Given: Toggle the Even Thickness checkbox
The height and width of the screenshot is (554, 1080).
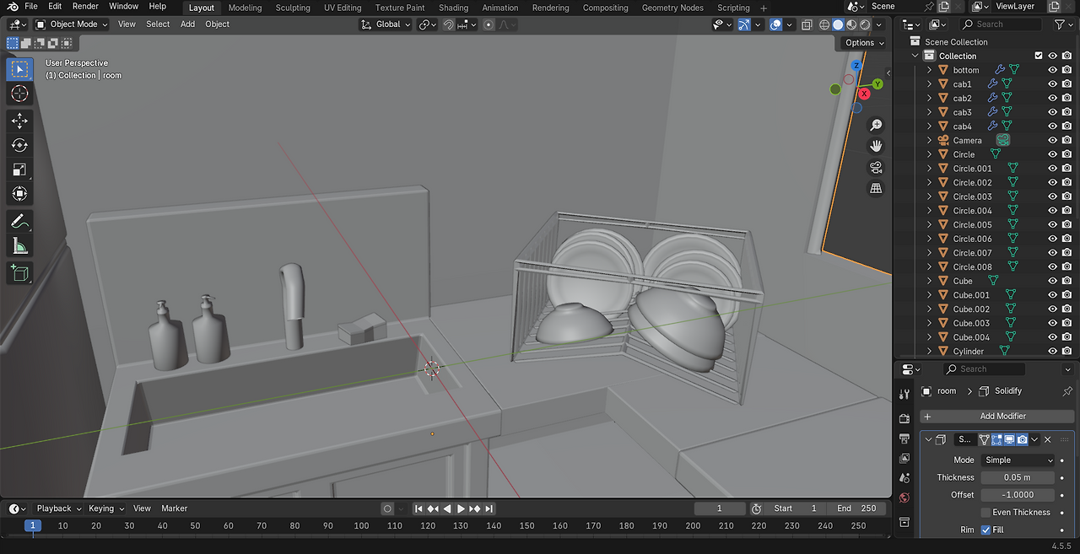Looking at the screenshot, I should click(985, 513).
